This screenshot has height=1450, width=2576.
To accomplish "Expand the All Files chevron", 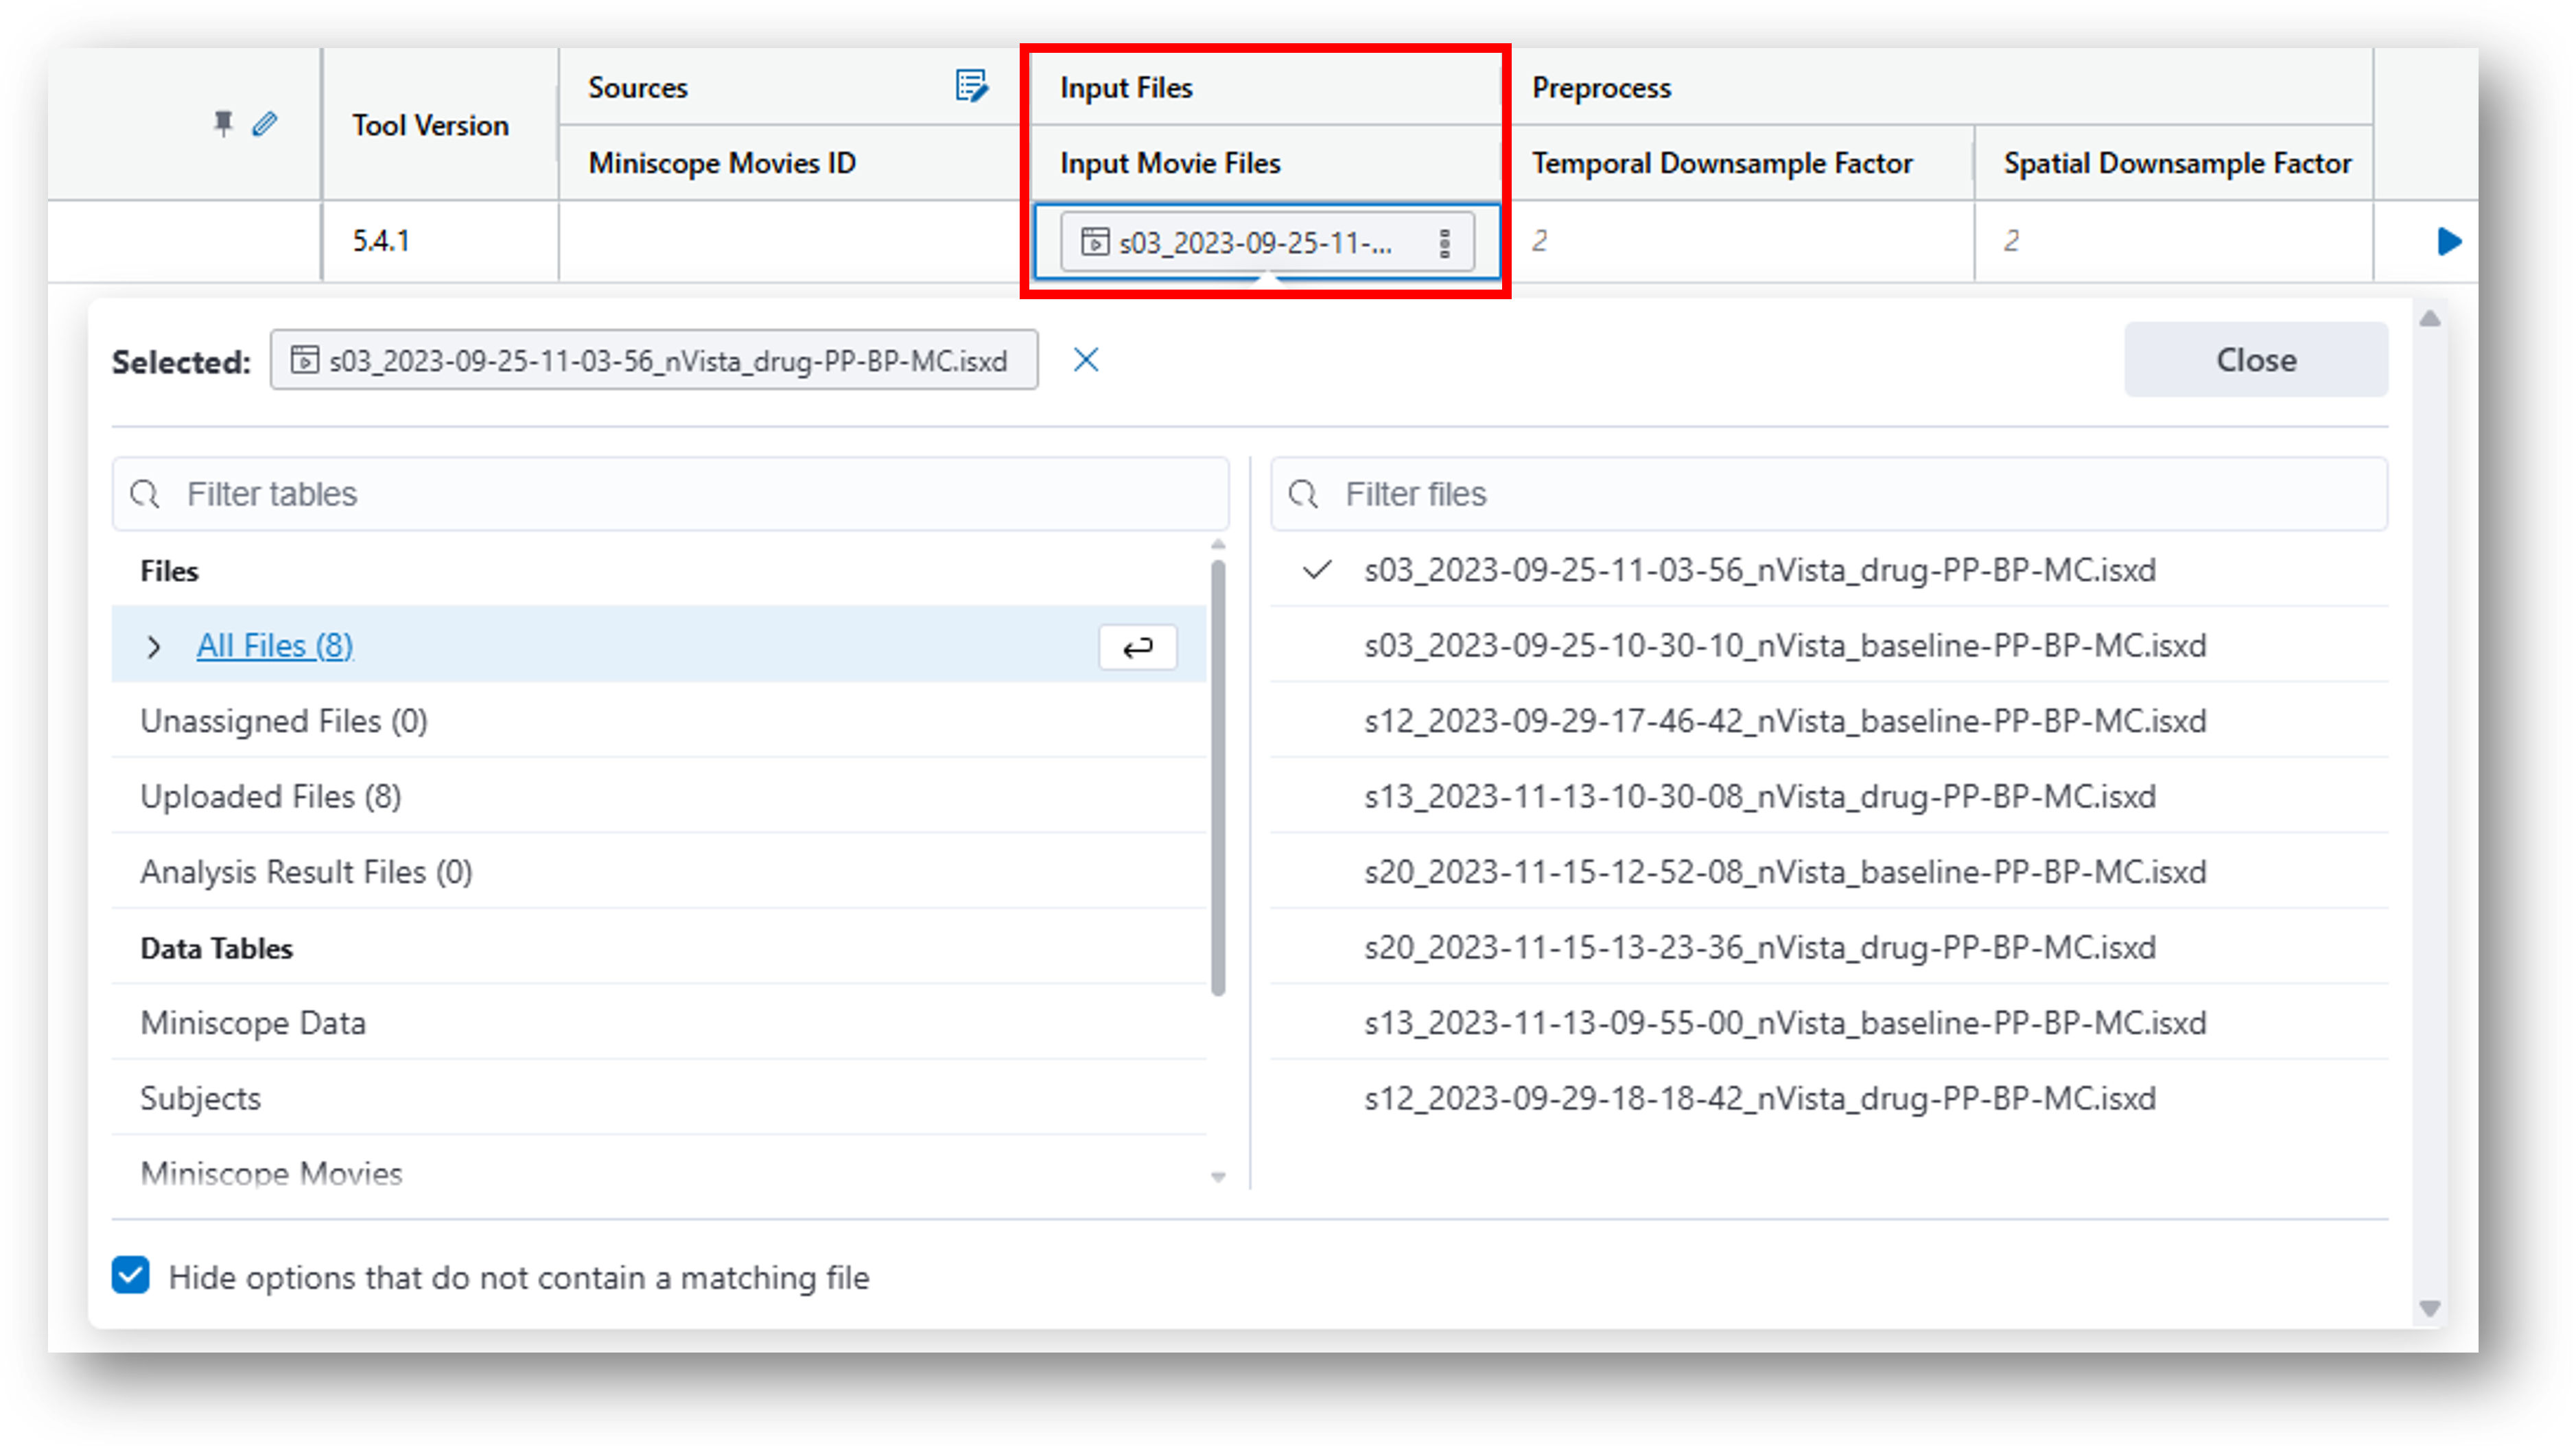I will click(x=153, y=647).
